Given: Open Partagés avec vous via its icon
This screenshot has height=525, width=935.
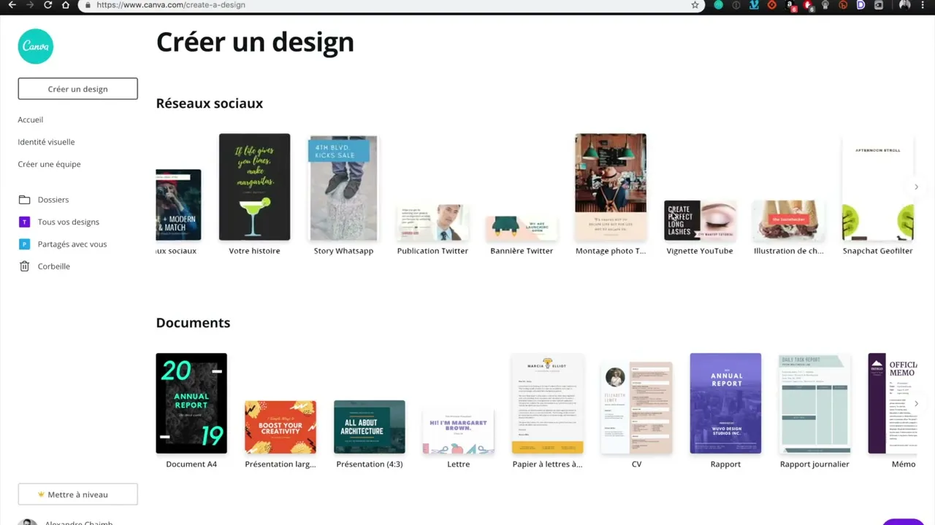Looking at the screenshot, I should [24, 244].
